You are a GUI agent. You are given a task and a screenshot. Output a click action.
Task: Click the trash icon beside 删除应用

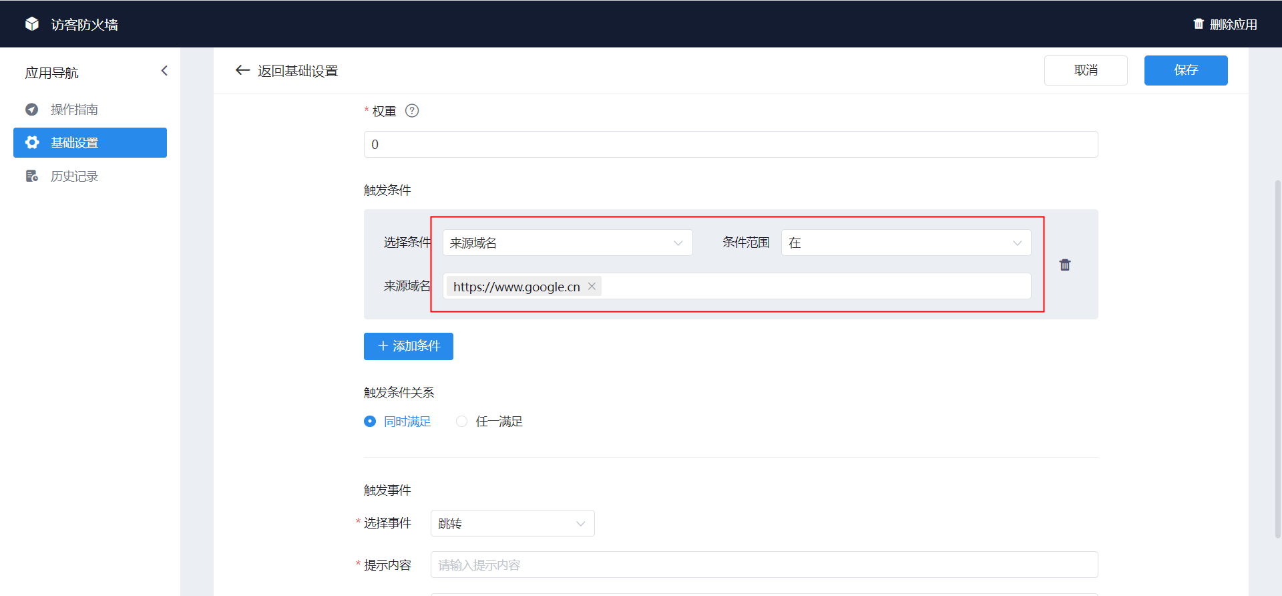[1199, 24]
